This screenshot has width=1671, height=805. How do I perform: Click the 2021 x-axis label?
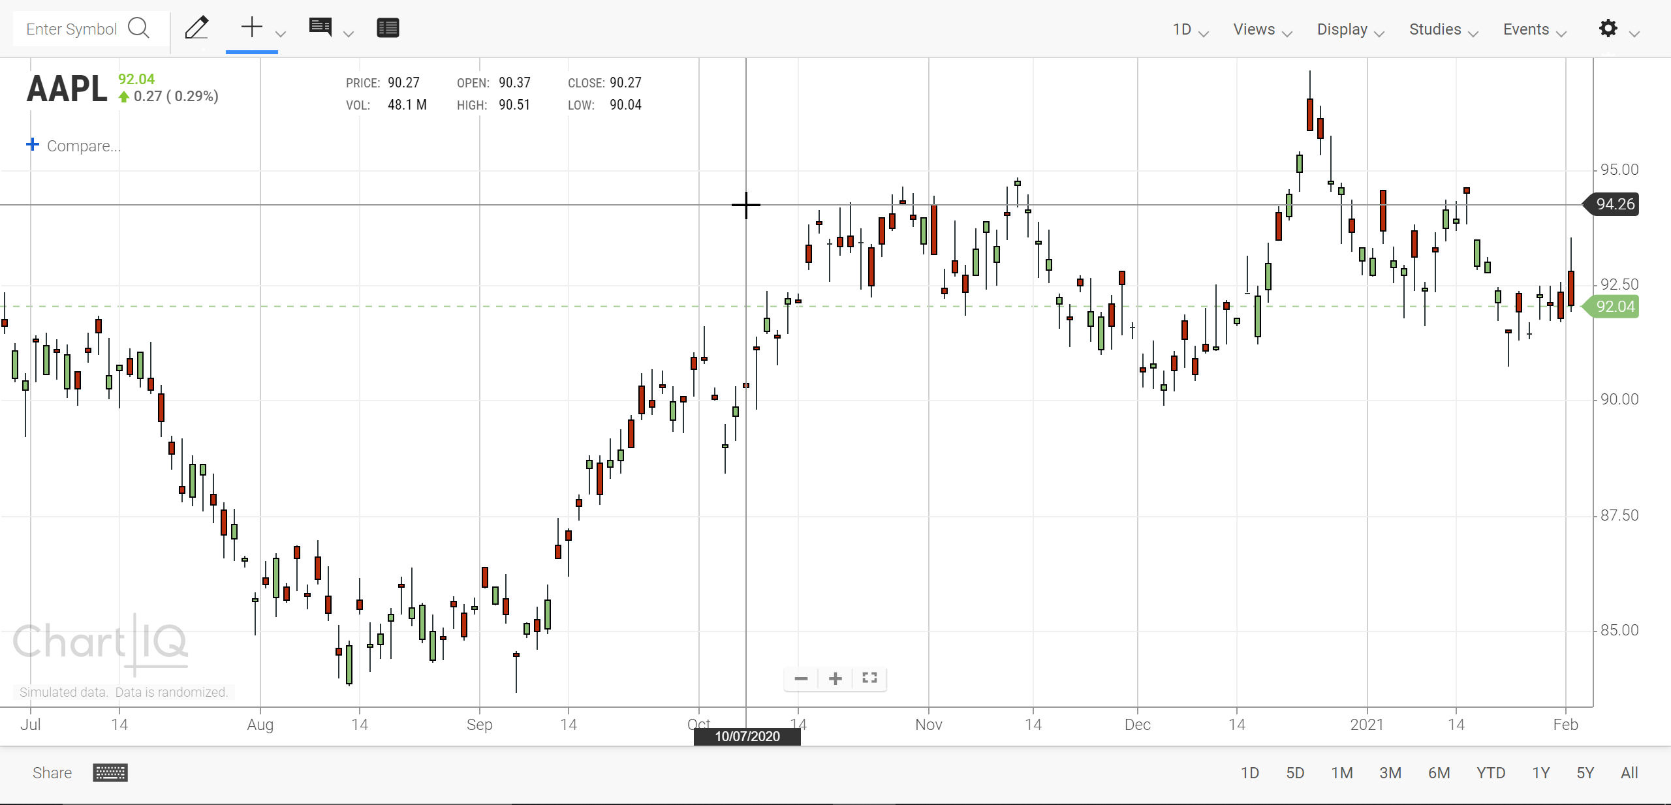click(x=1367, y=725)
